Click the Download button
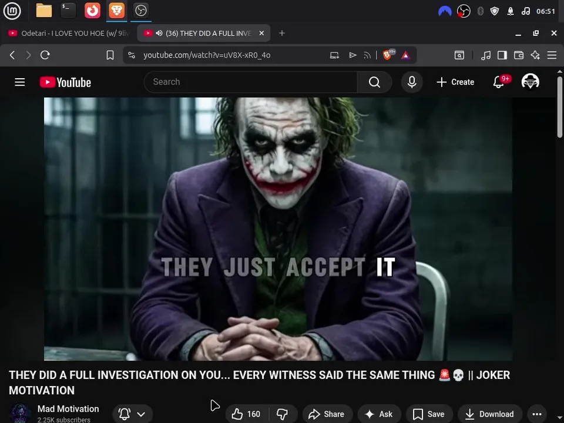564x423 pixels. [489, 414]
